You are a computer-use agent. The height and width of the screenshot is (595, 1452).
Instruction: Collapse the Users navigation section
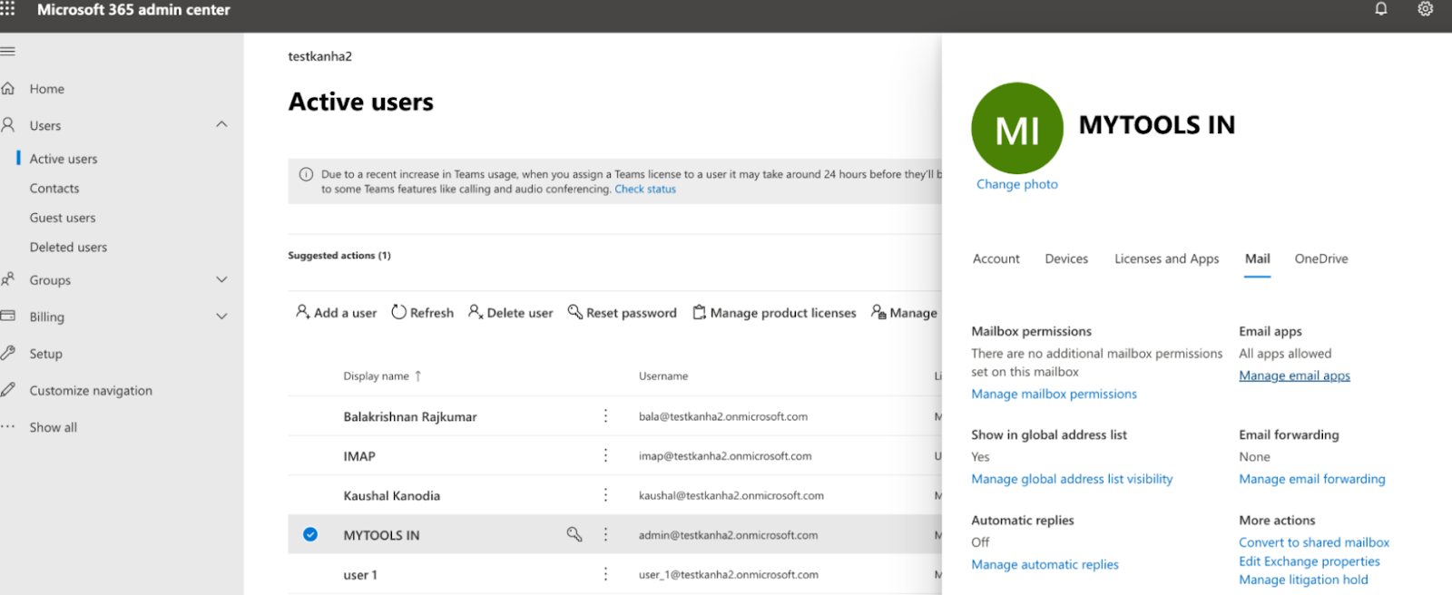tap(221, 124)
